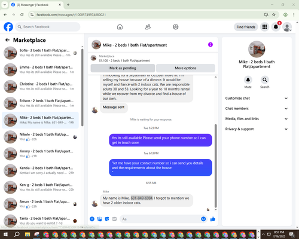Choose a sticker from the composer
The image size is (299, 239).
(107, 219)
